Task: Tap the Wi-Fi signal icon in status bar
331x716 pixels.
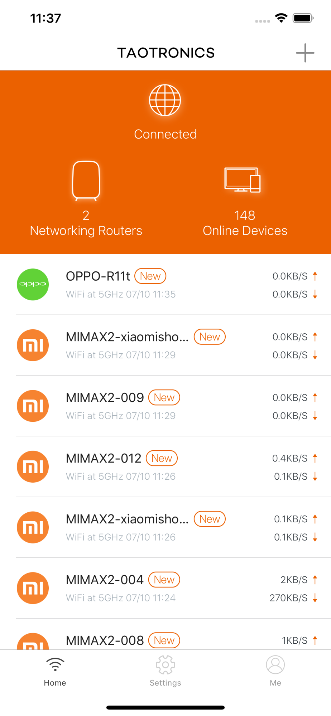Action: [281, 18]
